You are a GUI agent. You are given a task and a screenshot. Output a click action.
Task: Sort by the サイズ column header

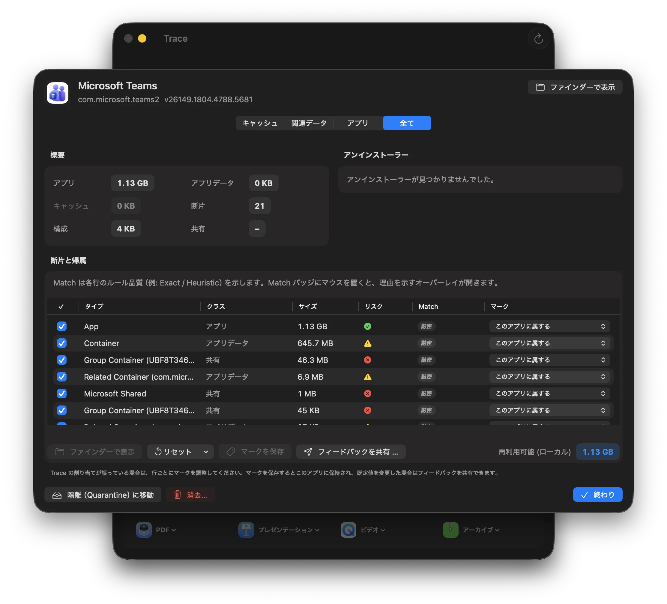308,306
